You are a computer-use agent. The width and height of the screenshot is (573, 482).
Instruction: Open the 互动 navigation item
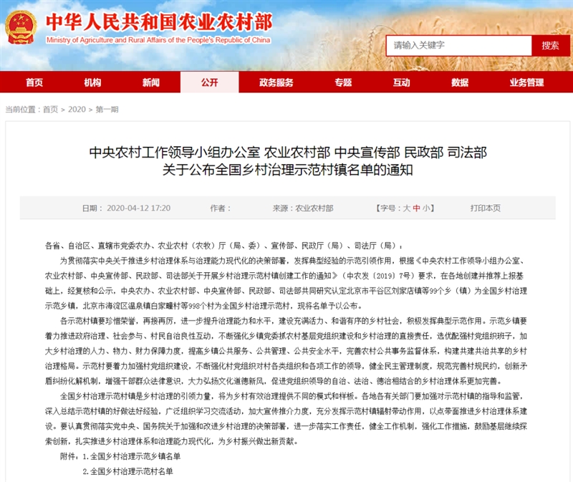tap(402, 82)
